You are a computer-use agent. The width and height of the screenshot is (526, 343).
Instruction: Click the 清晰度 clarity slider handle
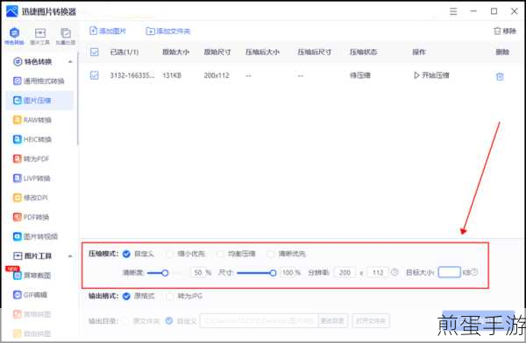(165, 273)
